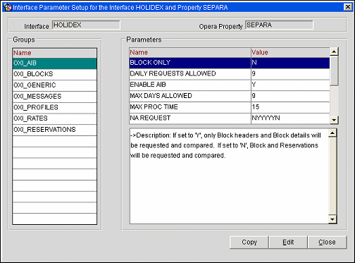Viewport: 355px width, 263px height.
Task: Close the Interface Parameter Setup window
Action: [348, 7]
